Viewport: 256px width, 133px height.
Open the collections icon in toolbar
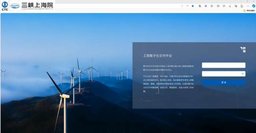pyautogui.click(x=200, y=6)
